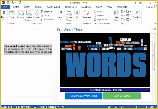The image size is (158, 109).
Task: Open the Symbols dropdown
Action: [137, 15]
